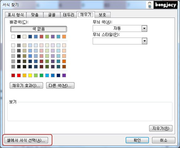Image resolution: width=180 pixels, height=148 pixels.
Task: Pick medium blue in the top theme row
Action: click(x=36, y=37)
